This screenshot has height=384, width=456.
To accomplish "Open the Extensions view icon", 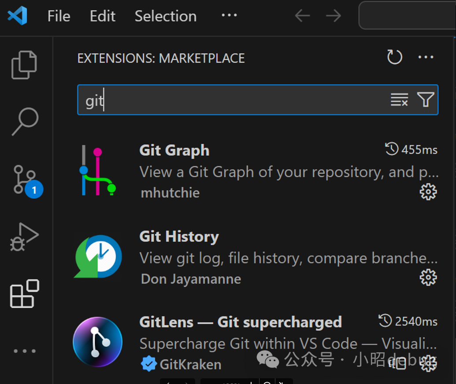I will [x=25, y=293].
